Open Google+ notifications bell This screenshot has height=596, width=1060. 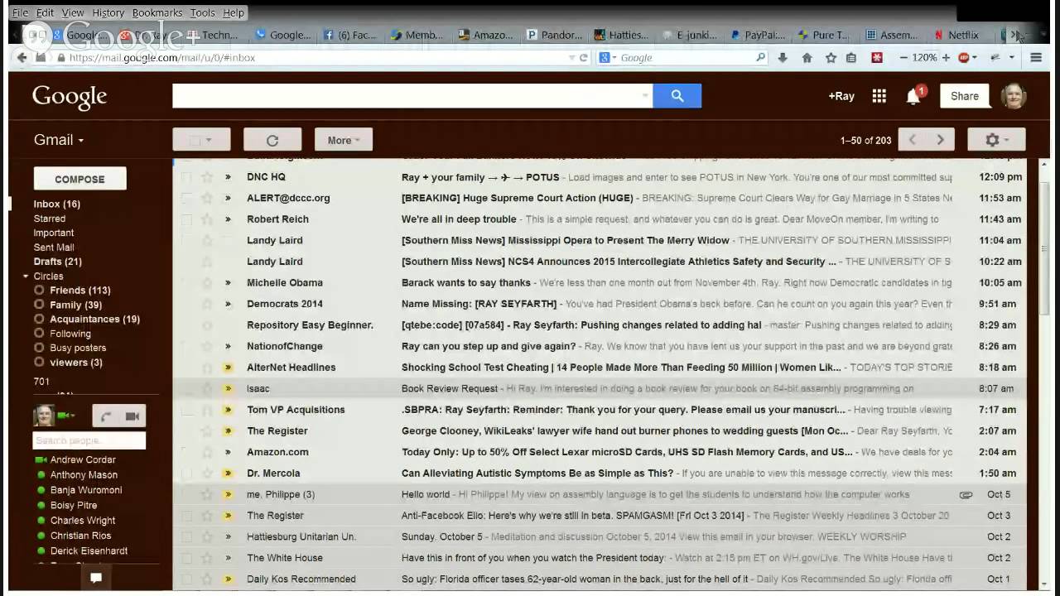(913, 97)
